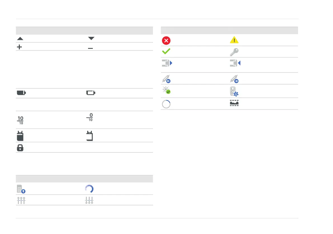Click the solid up triangle arrow

point(20,38)
